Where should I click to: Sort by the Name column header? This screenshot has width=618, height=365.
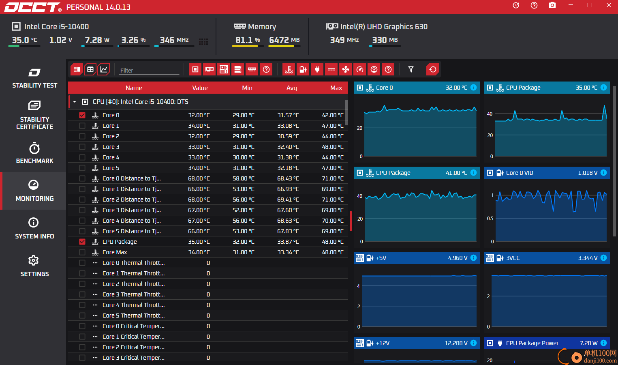coord(134,88)
